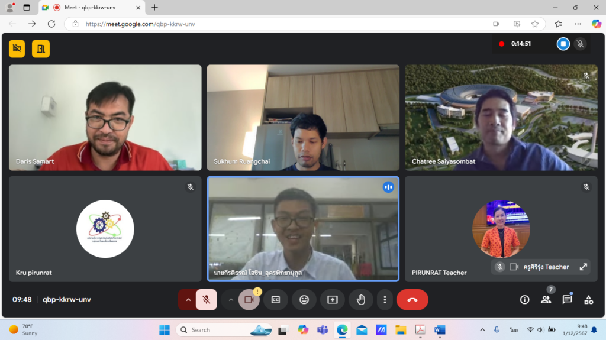Turn on closed captions
This screenshot has height=340, width=606.
pyautogui.click(x=276, y=299)
